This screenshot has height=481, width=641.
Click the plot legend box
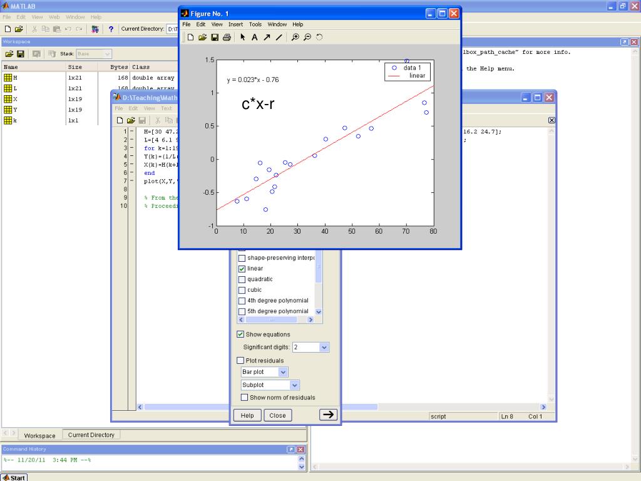pyautogui.click(x=407, y=71)
